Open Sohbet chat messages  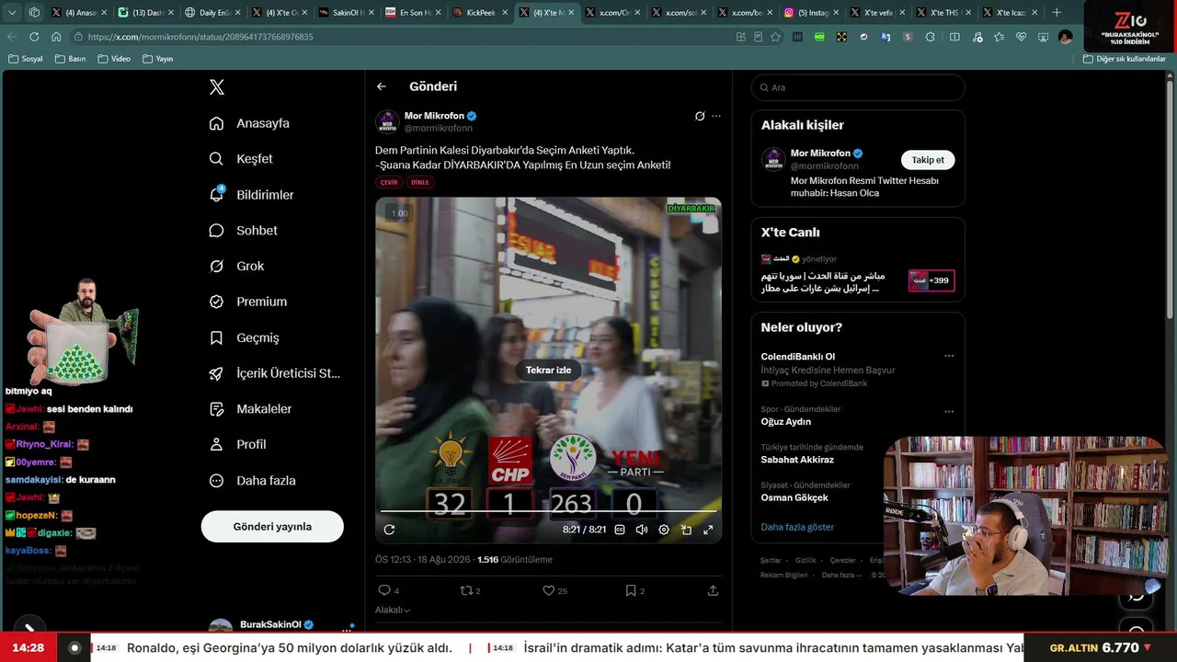tap(243, 231)
